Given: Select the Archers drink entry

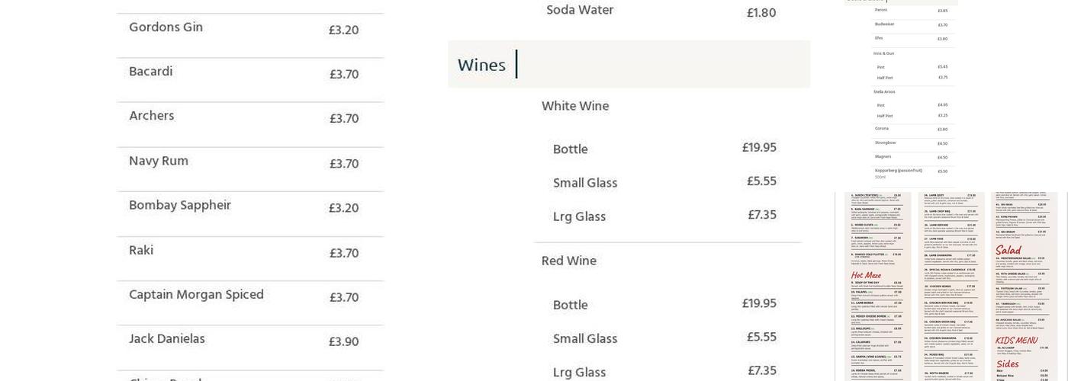Looking at the screenshot, I should tap(151, 117).
